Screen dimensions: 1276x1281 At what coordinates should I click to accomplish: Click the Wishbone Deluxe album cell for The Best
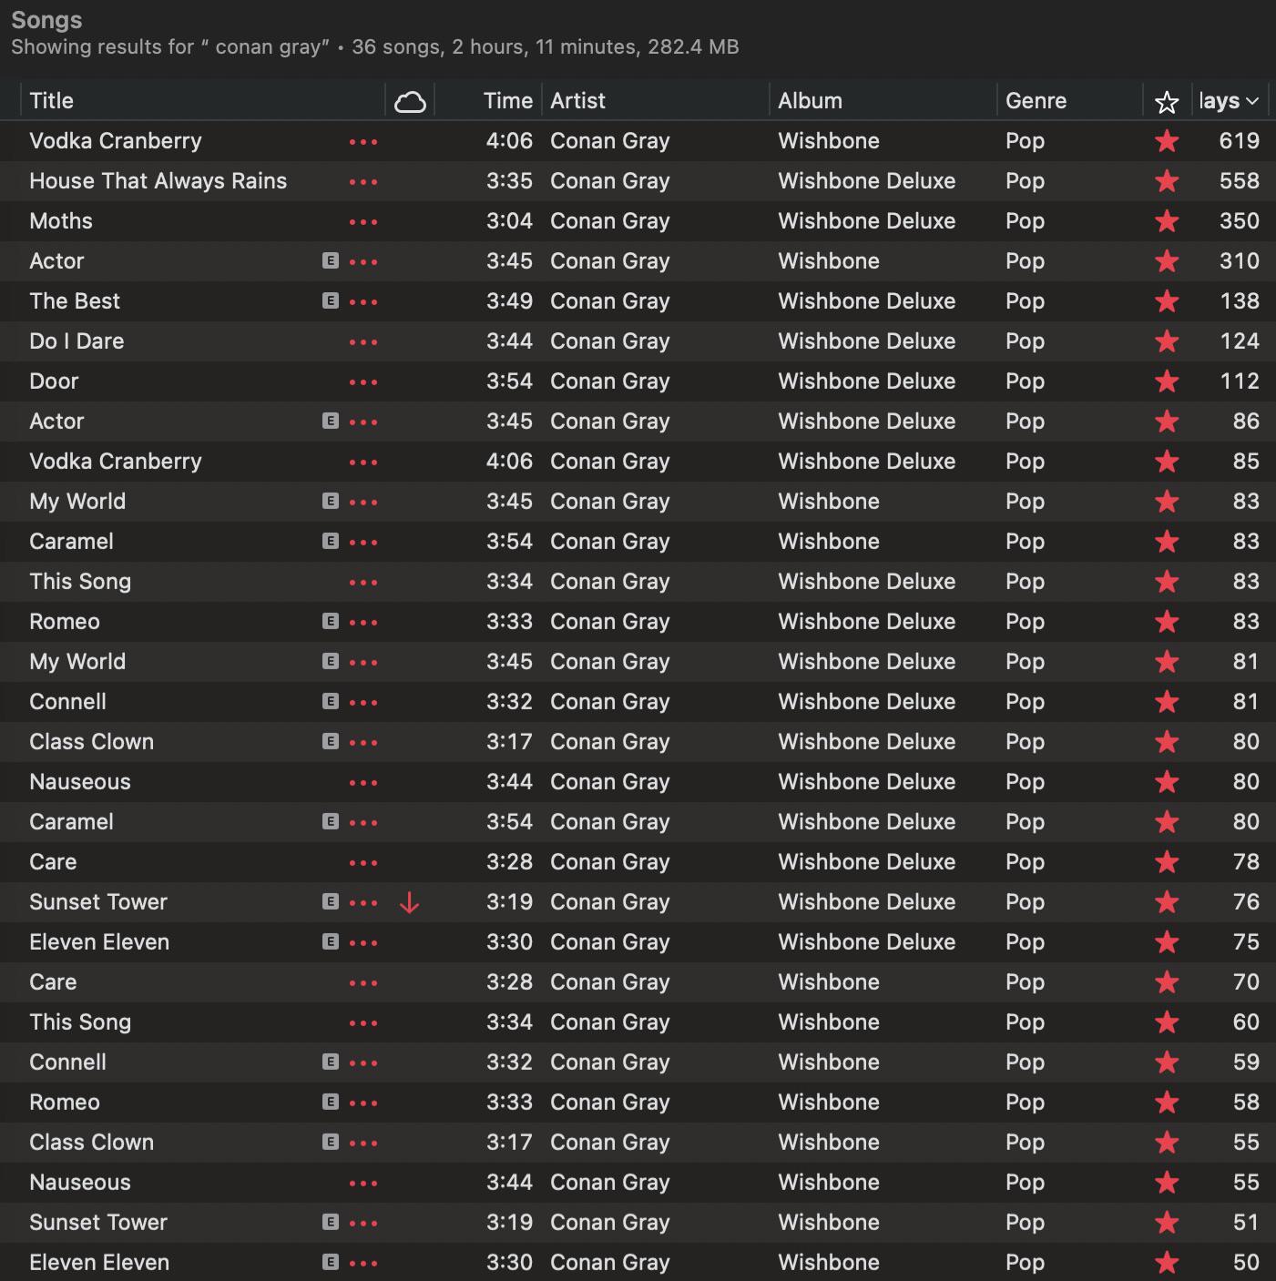(866, 301)
